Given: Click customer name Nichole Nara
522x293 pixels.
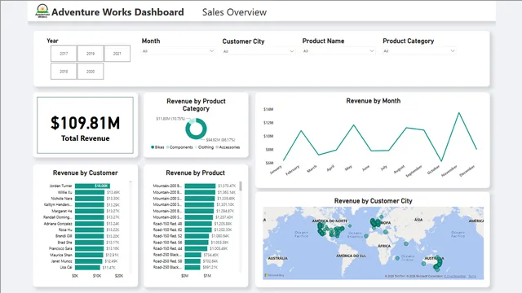Looking at the screenshot, I should click(62, 199).
